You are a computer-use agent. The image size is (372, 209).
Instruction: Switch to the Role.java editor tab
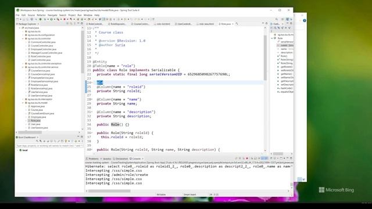226,24
